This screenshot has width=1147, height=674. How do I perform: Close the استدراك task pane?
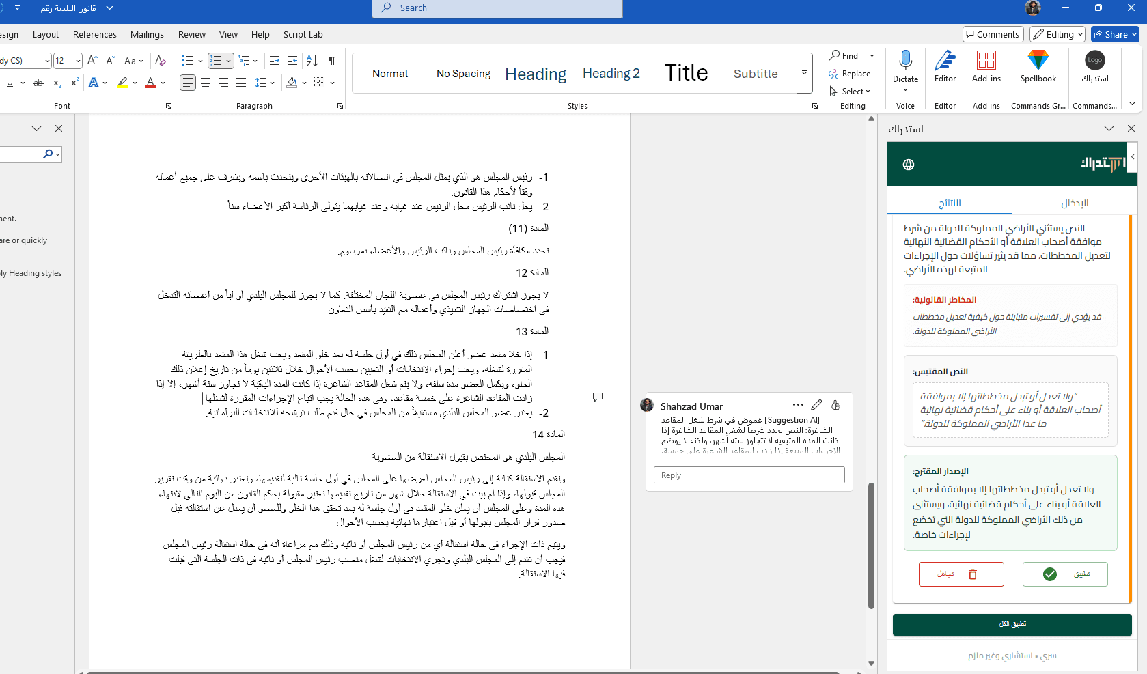click(1131, 128)
